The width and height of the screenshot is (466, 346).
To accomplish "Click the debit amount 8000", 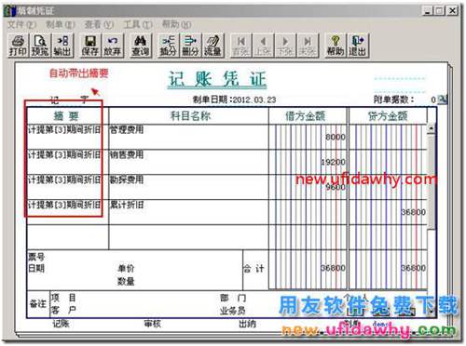I will 336,137.
